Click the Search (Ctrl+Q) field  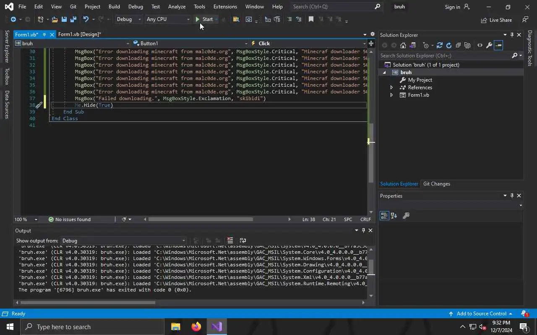pyautogui.click(x=336, y=7)
